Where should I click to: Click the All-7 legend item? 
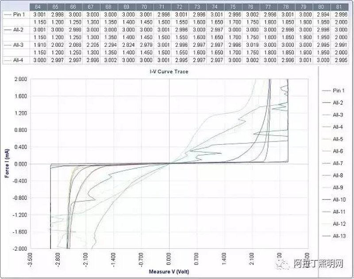point(332,163)
